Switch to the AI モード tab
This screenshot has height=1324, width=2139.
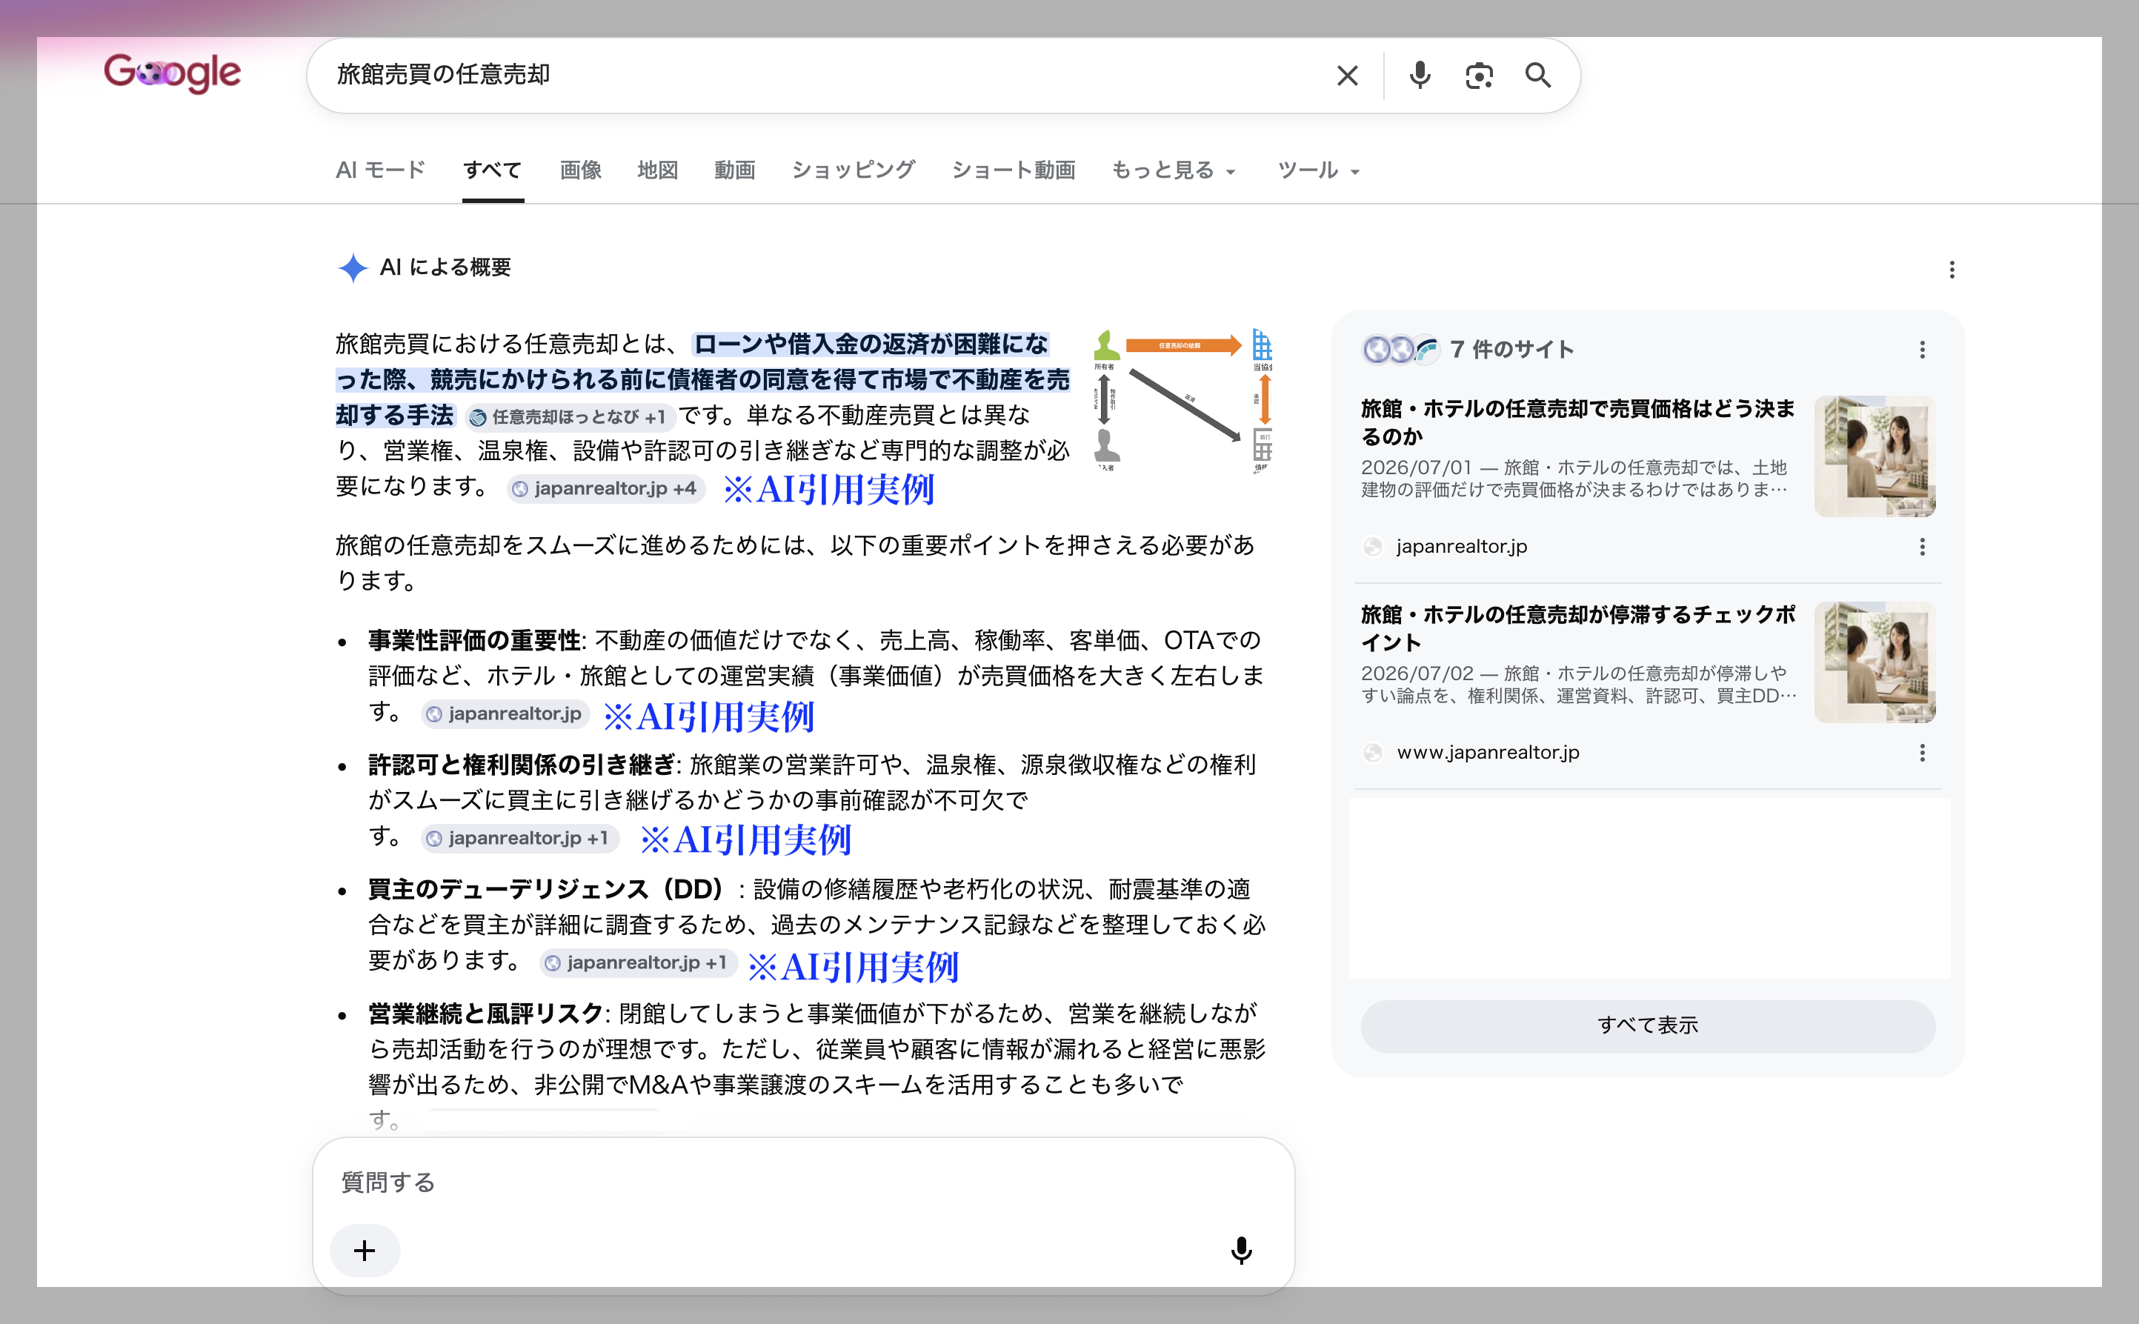(381, 170)
